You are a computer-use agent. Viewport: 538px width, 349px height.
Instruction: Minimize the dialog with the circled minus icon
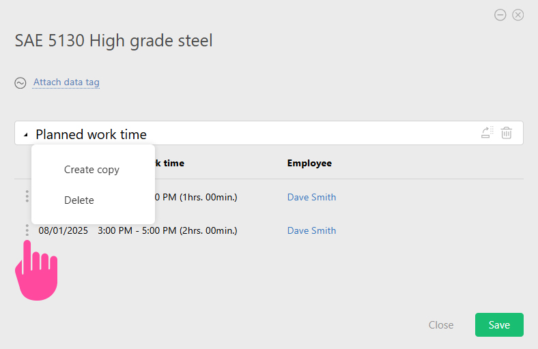click(500, 15)
